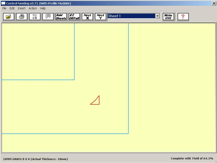This screenshot has width=217, height=163.
Task: Open the Edit menu
Action: [12, 8]
